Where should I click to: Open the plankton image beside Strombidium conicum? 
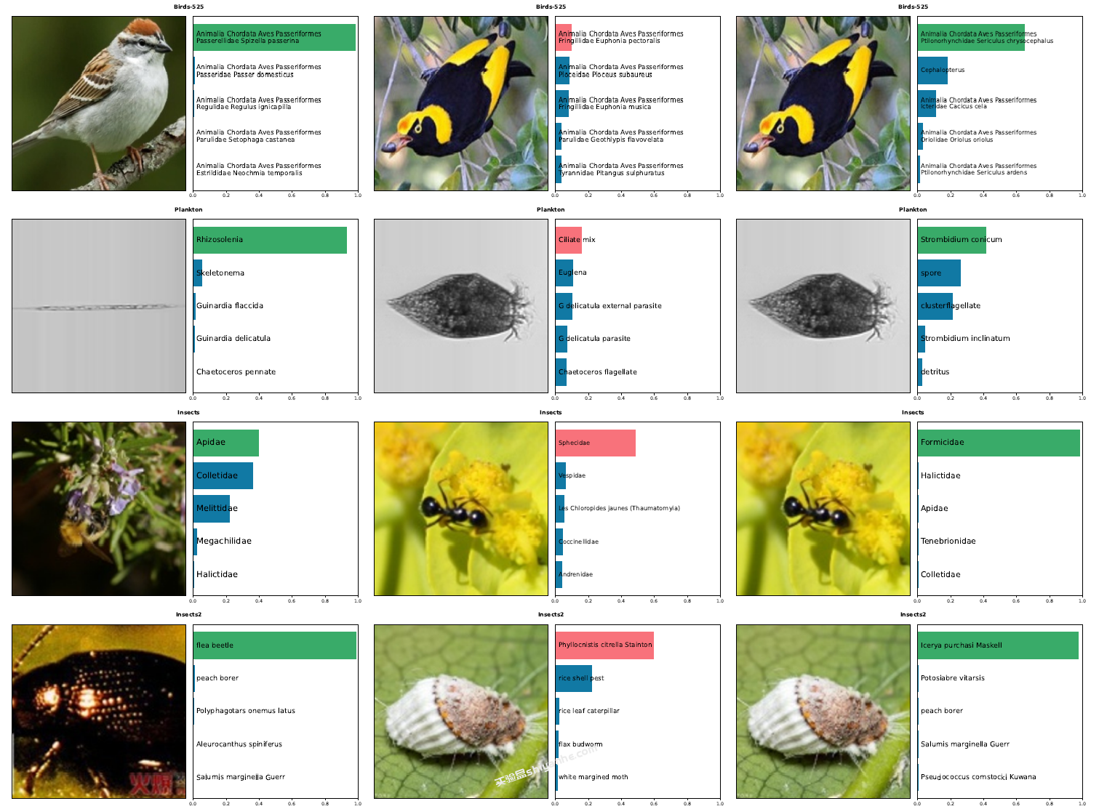823,306
